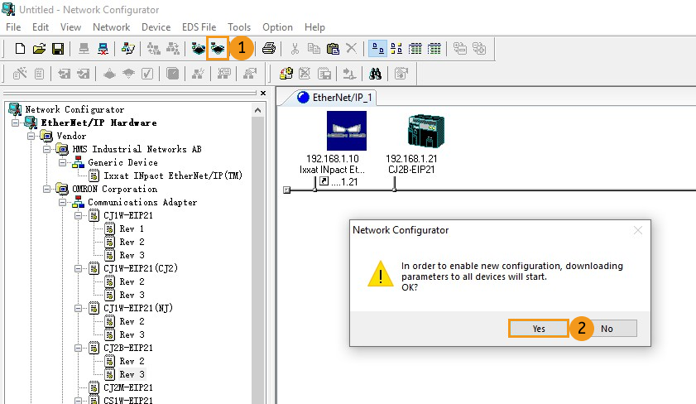The image size is (696, 404).
Task: Switch to List view mode icon
Action: 415,48
